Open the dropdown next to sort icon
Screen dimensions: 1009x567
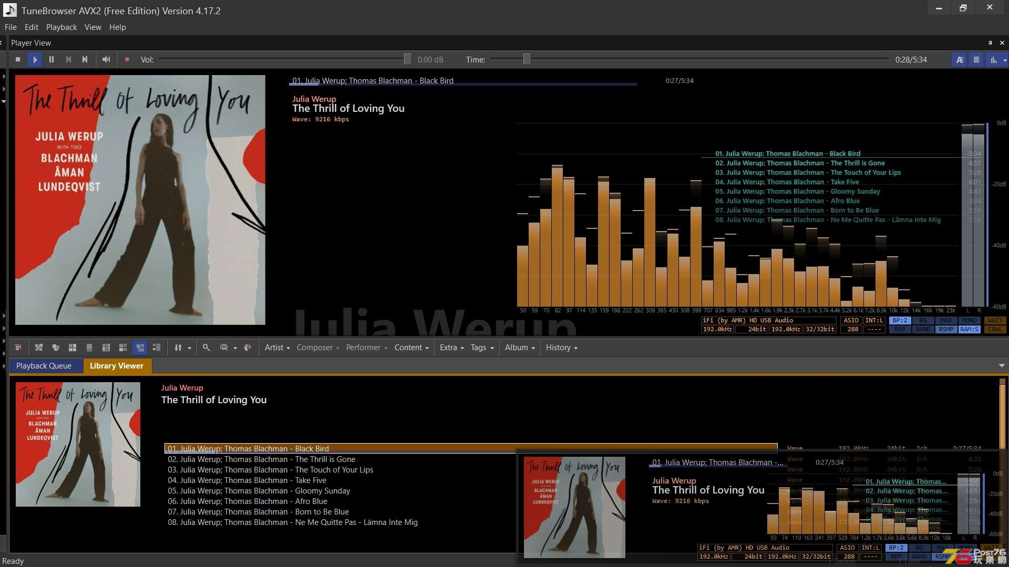(x=190, y=348)
